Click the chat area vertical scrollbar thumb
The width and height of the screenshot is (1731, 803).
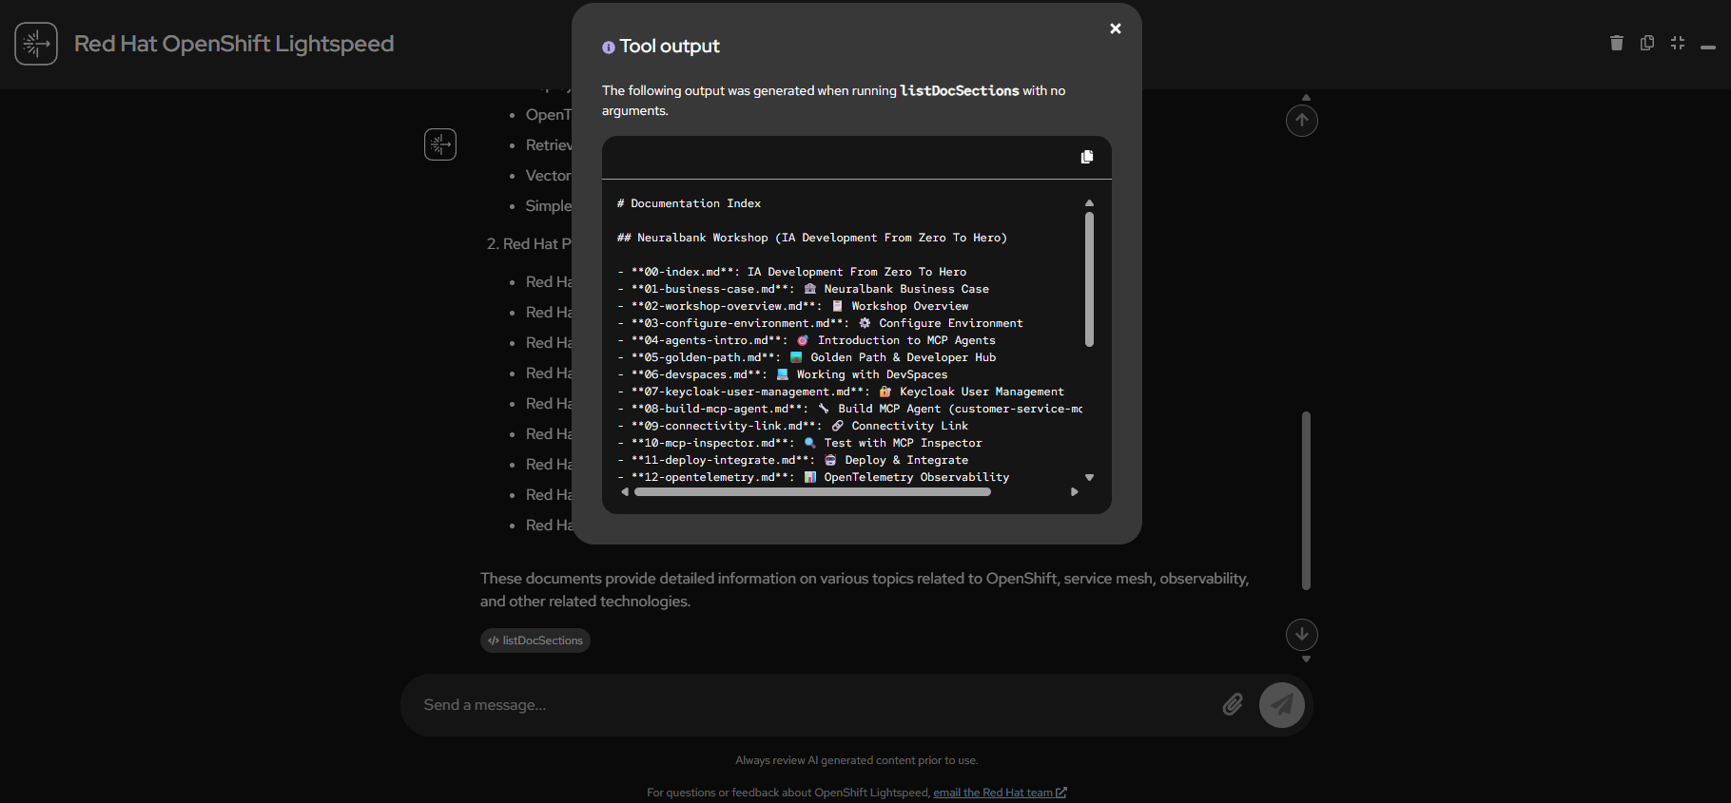[x=1306, y=501]
